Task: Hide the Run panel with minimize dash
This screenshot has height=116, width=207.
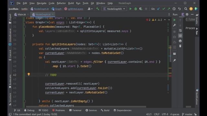Action: (192, 15)
